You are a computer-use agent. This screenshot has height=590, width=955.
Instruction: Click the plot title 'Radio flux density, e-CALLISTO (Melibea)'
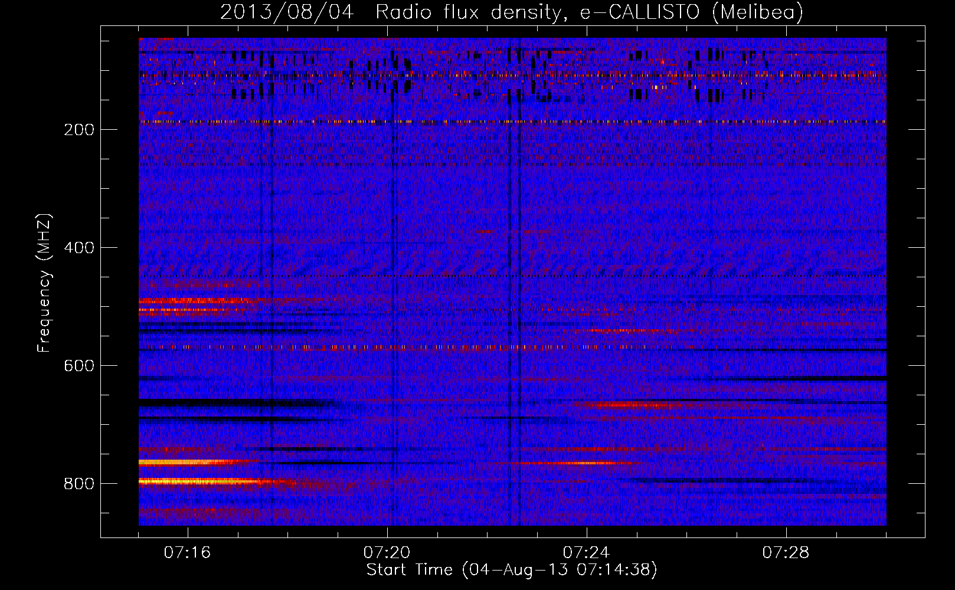[x=589, y=12]
